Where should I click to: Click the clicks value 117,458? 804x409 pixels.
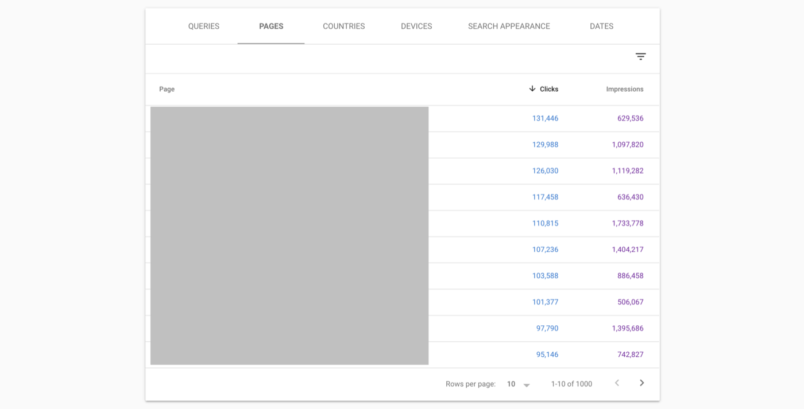coord(545,197)
